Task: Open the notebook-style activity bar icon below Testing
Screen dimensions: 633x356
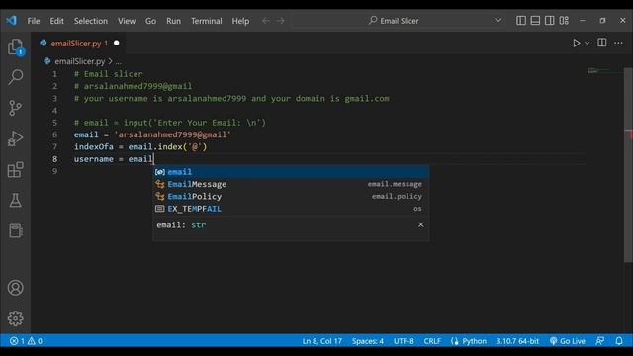Action: click(x=16, y=230)
